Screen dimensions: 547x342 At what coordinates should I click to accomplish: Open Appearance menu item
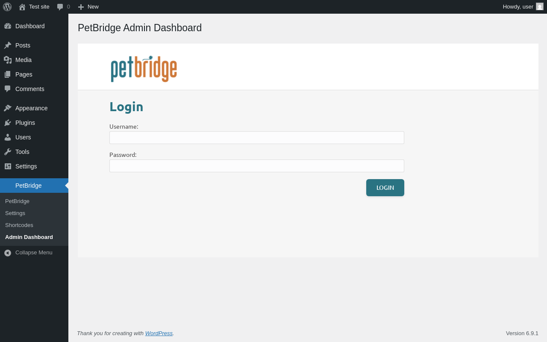click(x=31, y=108)
